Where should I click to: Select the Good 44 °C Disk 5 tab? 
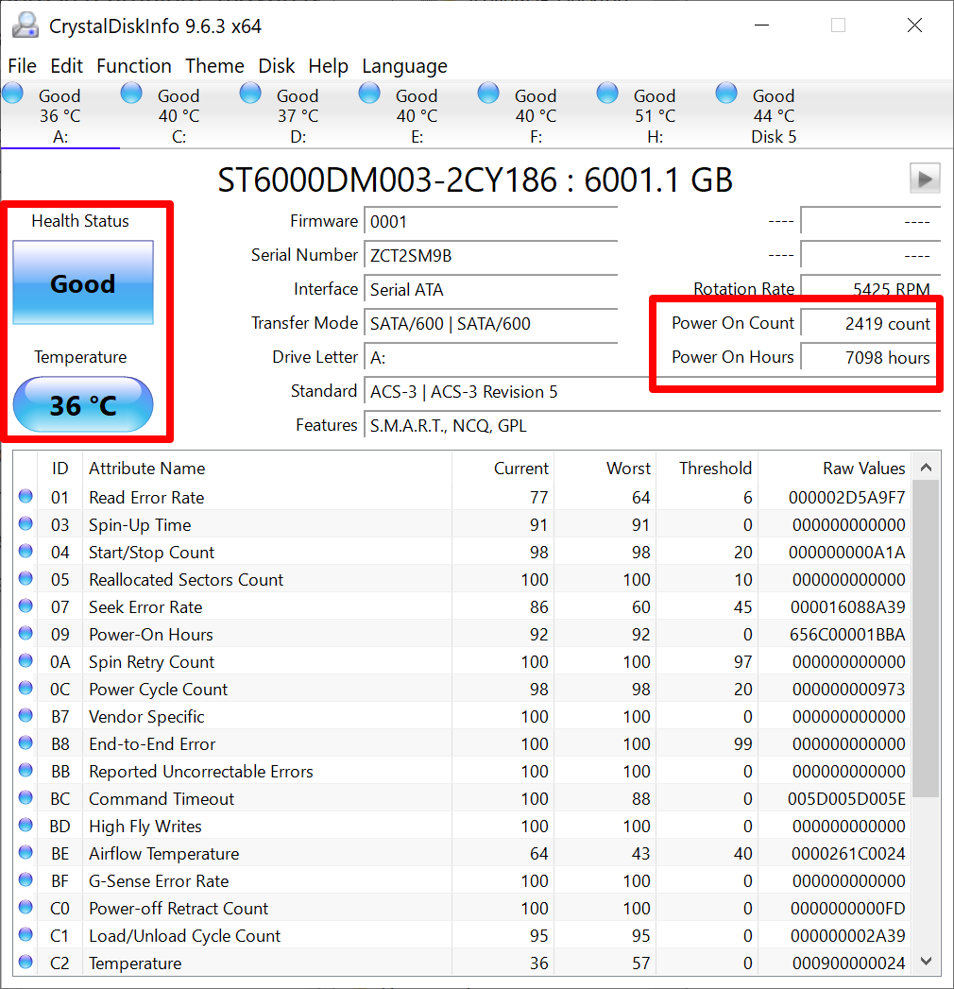pyautogui.click(x=774, y=115)
